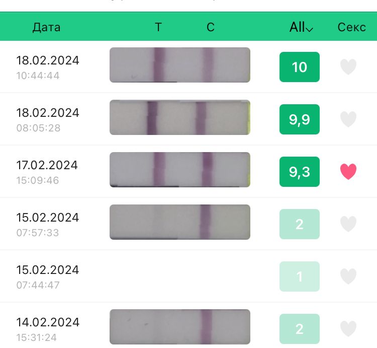The image size is (377, 348).
Task: Click the Секс column header
Action: click(351, 27)
